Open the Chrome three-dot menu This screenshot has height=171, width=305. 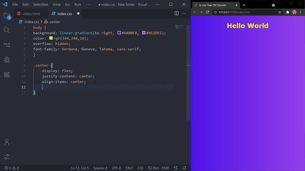[x=301, y=12]
